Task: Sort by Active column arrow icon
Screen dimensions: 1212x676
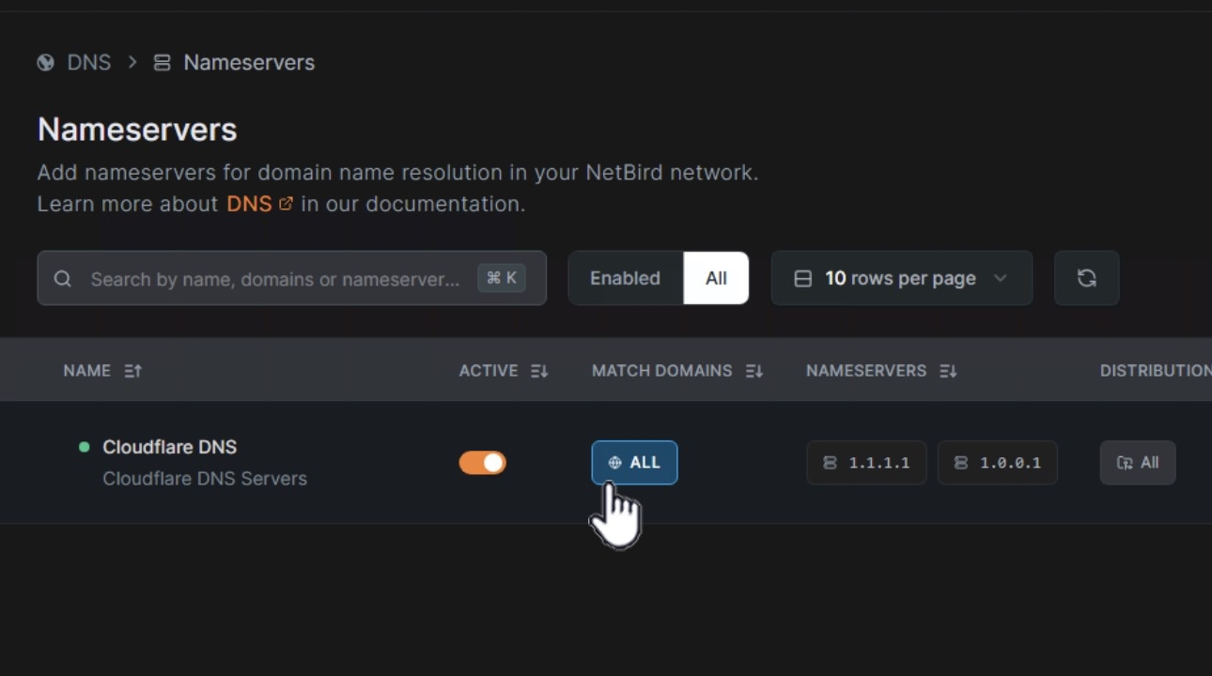Action: point(538,371)
